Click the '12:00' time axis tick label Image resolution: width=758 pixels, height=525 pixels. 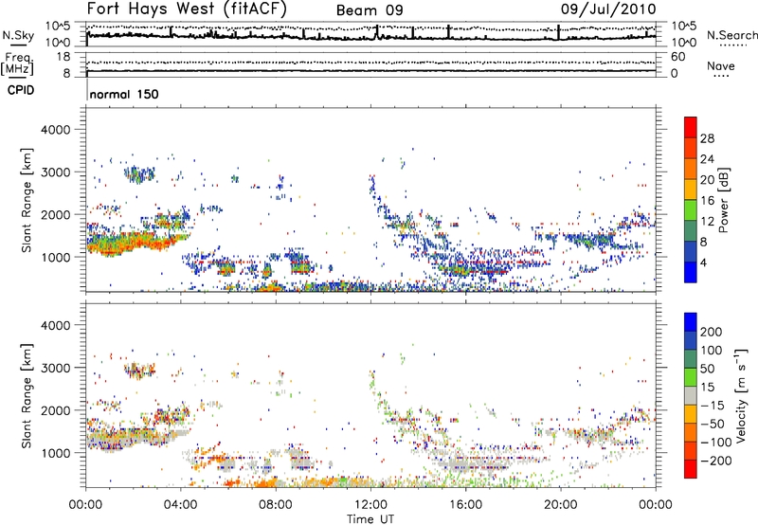[x=370, y=505]
